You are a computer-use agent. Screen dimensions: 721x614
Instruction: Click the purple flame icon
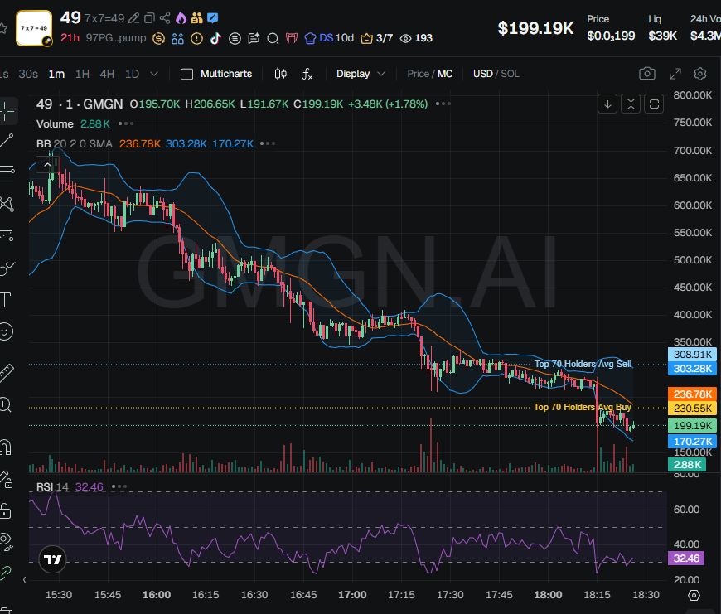(181, 18)
